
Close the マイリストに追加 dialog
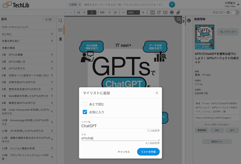click(x=157, y=93)
